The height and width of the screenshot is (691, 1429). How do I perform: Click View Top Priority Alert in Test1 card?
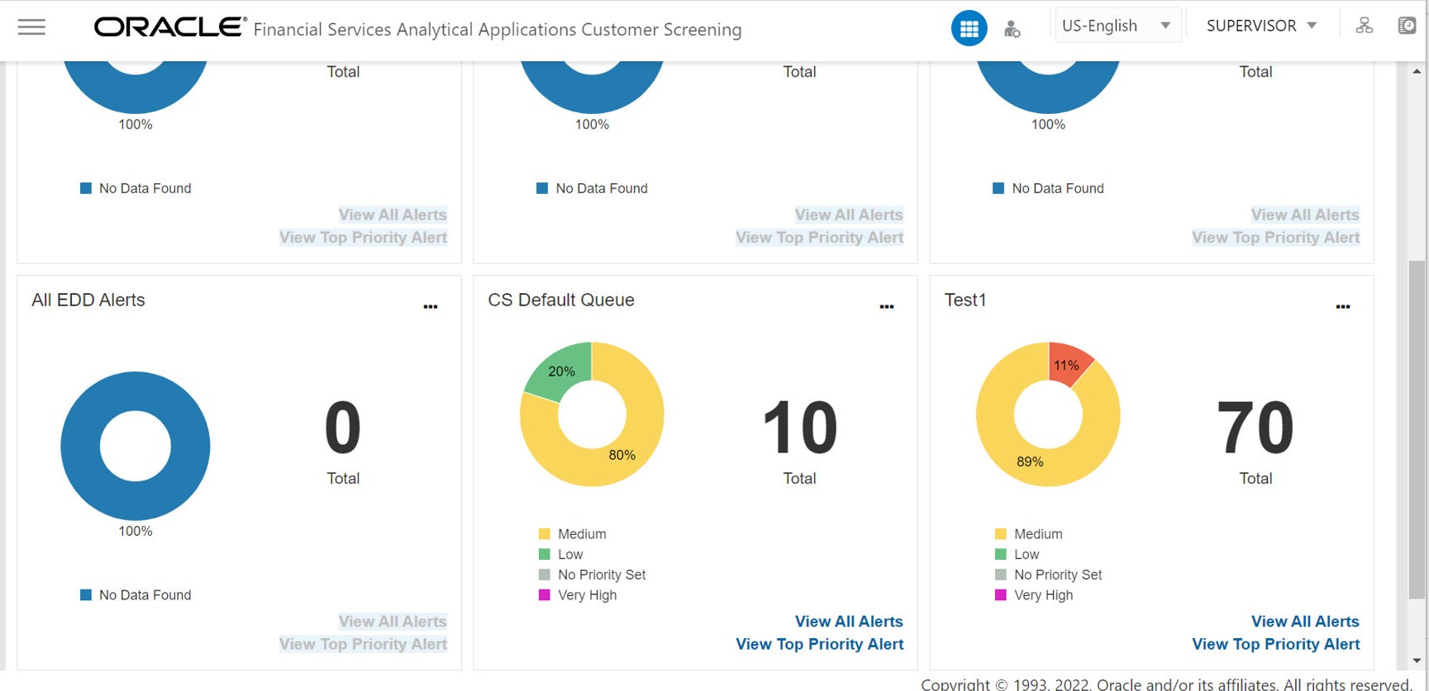coord(1276,644)
